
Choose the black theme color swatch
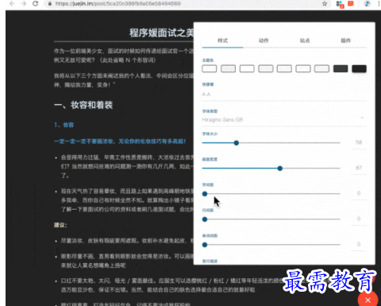point(359,69)
